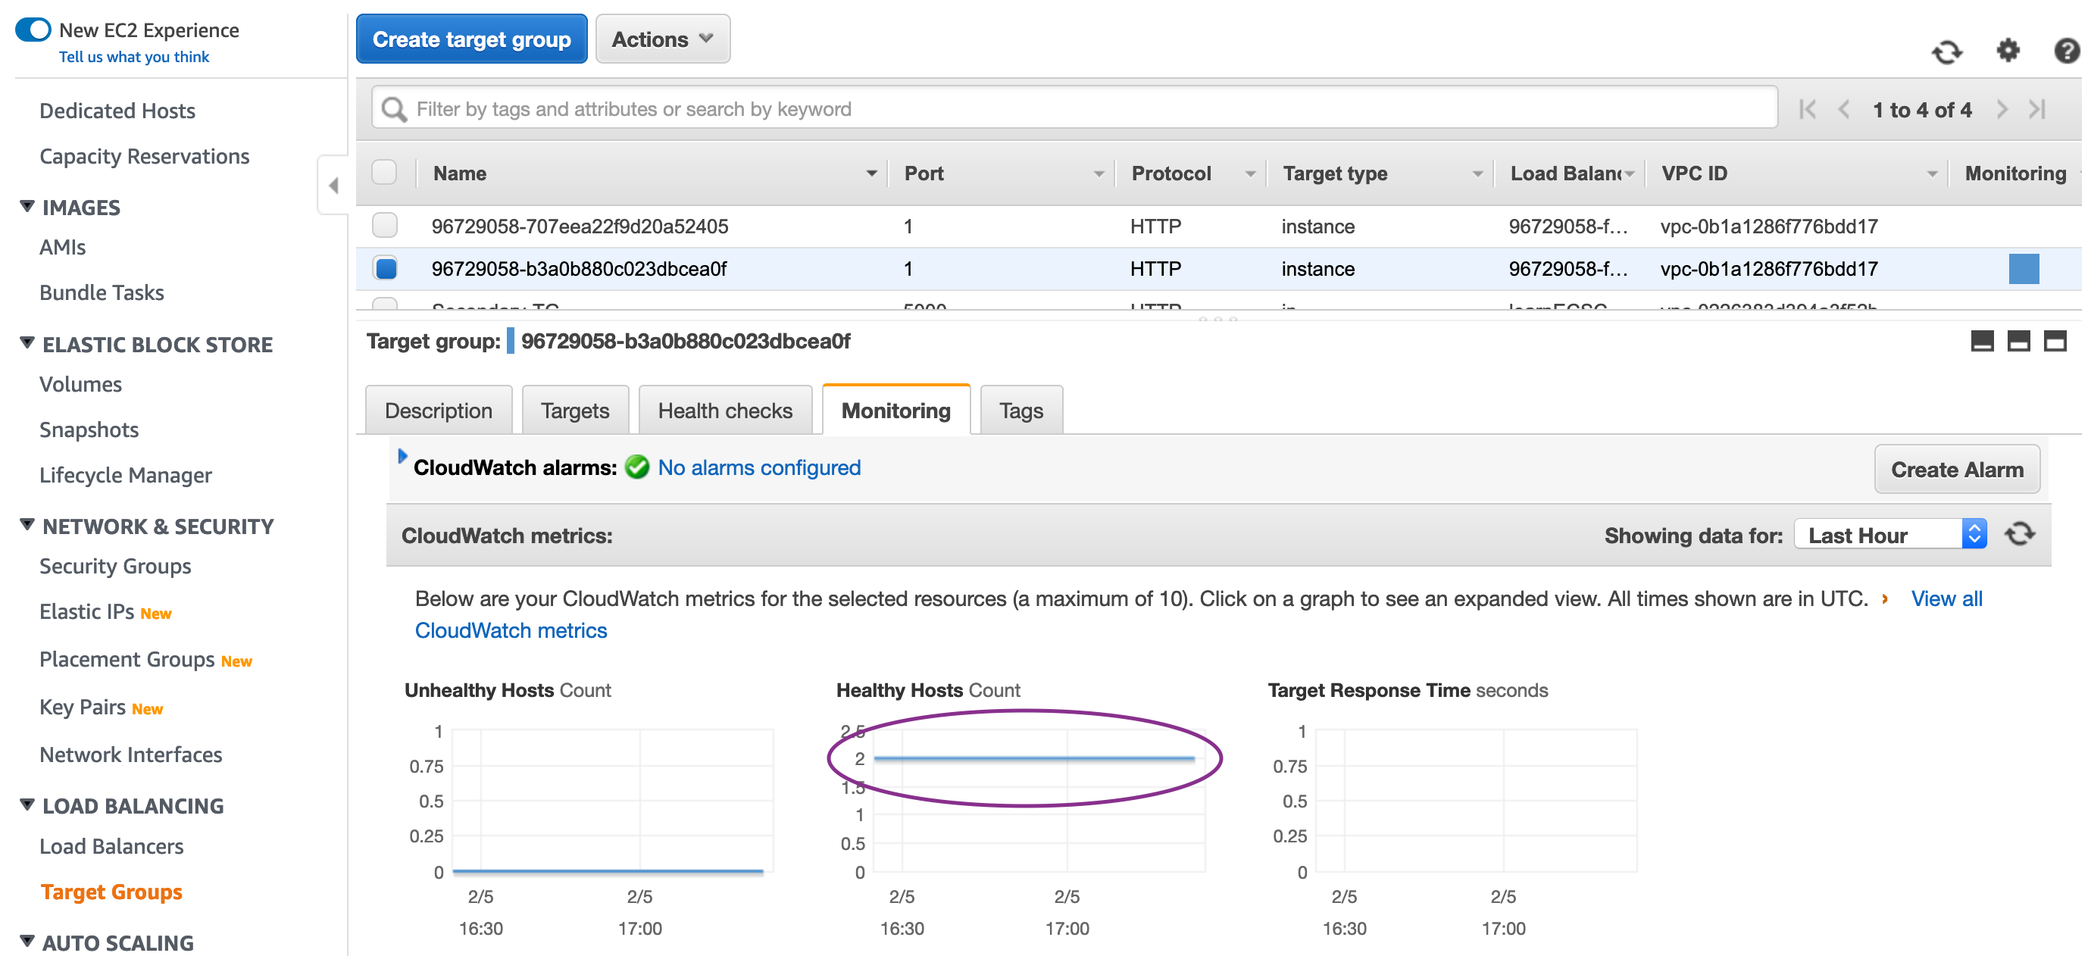The width and height of the screenshot is (2091, 956).
Task: Click the help question mark icon
Action: click(2066, 50)
